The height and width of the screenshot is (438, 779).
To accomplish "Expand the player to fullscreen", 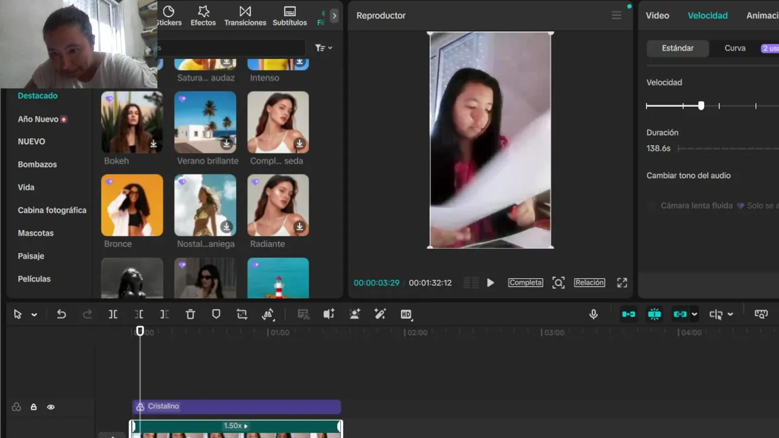I will [x=622, y=283].
